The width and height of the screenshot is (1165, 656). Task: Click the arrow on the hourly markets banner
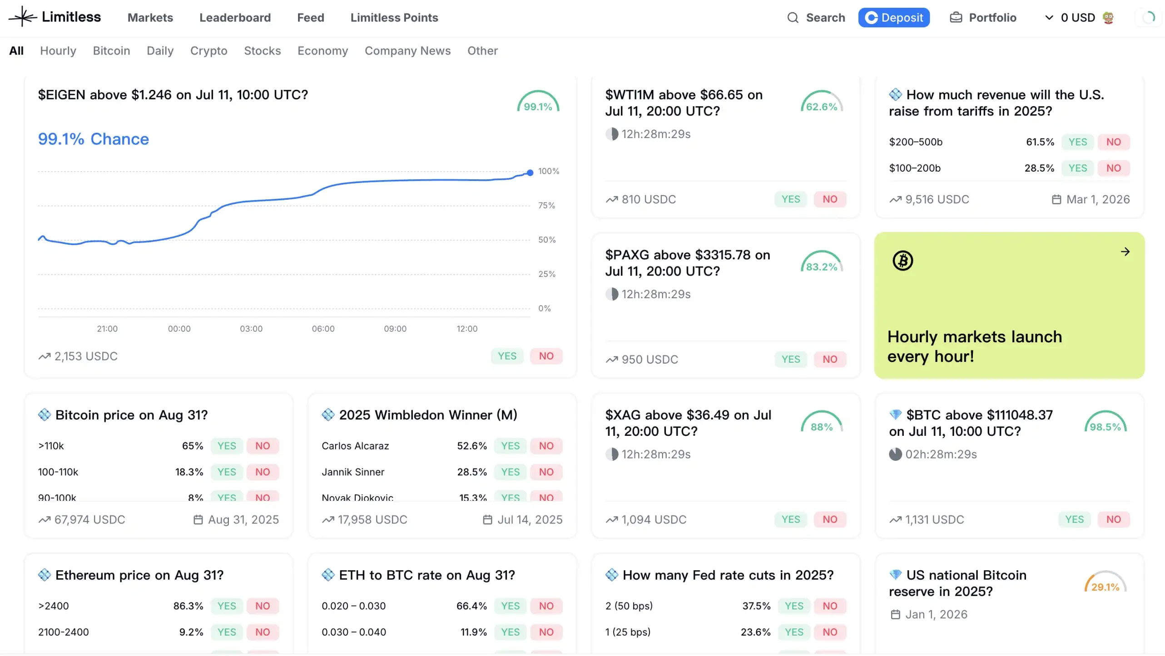(1125, 252)
